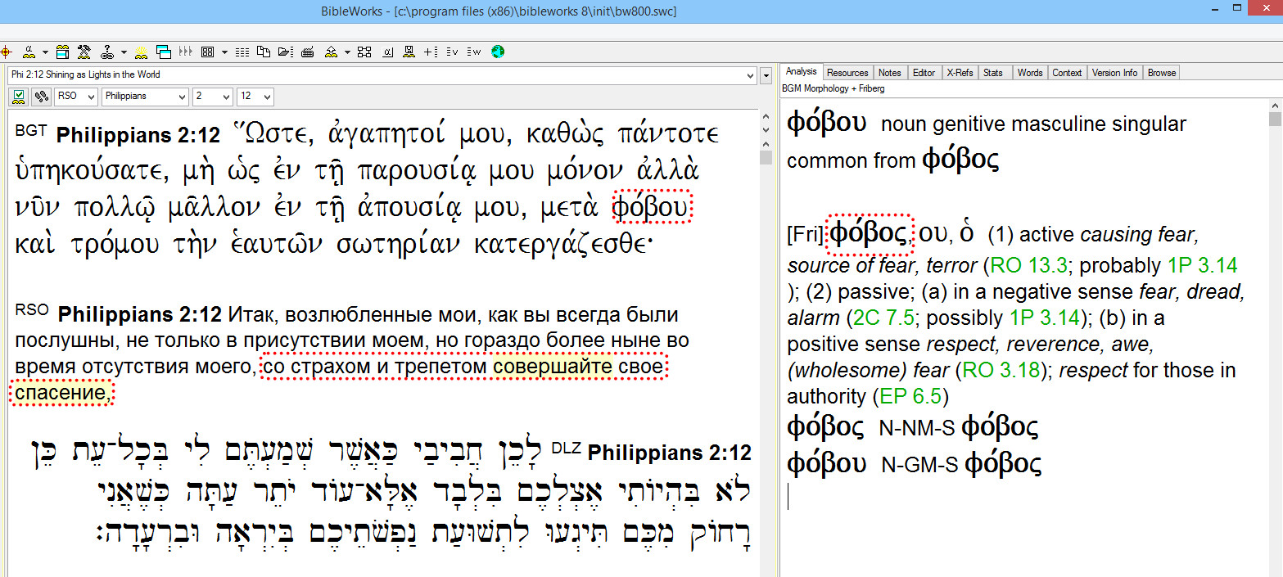Open dropdown arrow beside help link icon
This screenshot has width=1283, height=577.
[124, 52]
